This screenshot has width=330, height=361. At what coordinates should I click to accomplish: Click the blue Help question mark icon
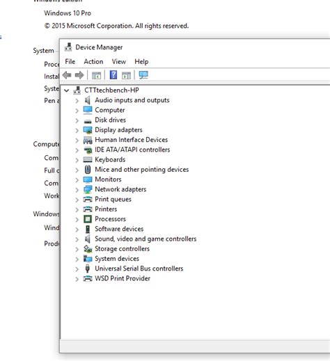(113, 75)
